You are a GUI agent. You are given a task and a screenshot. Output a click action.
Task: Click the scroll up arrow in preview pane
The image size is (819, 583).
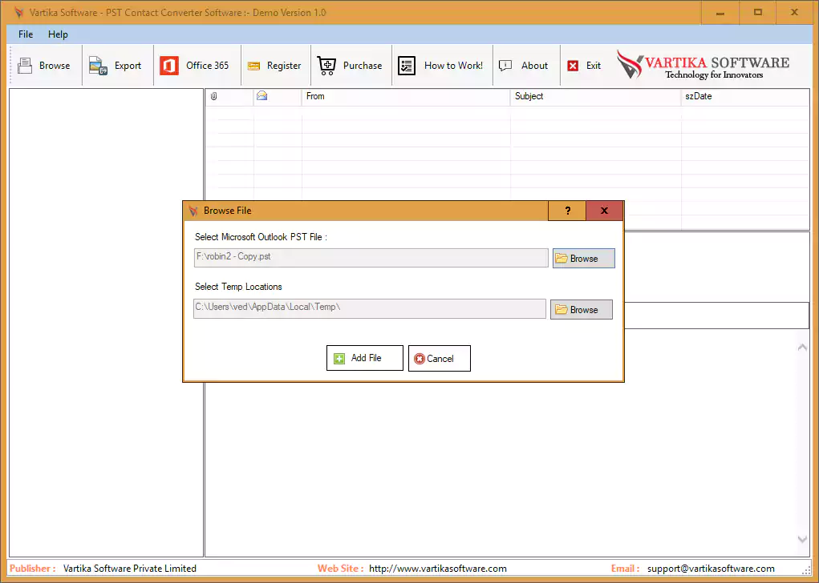[802, 347]
